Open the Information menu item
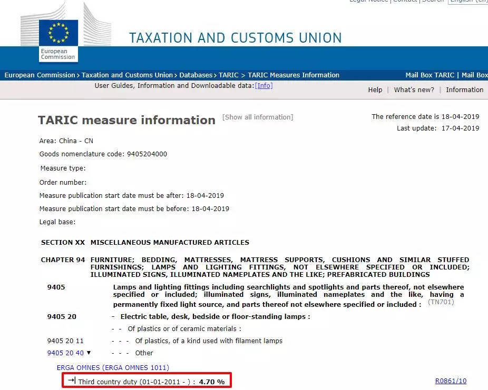Image resolution: width=488 pixels, height=390 pixels. click(465, 90)
